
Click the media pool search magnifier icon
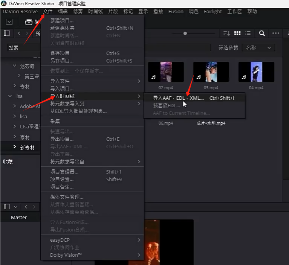click(x=262, y=34)
